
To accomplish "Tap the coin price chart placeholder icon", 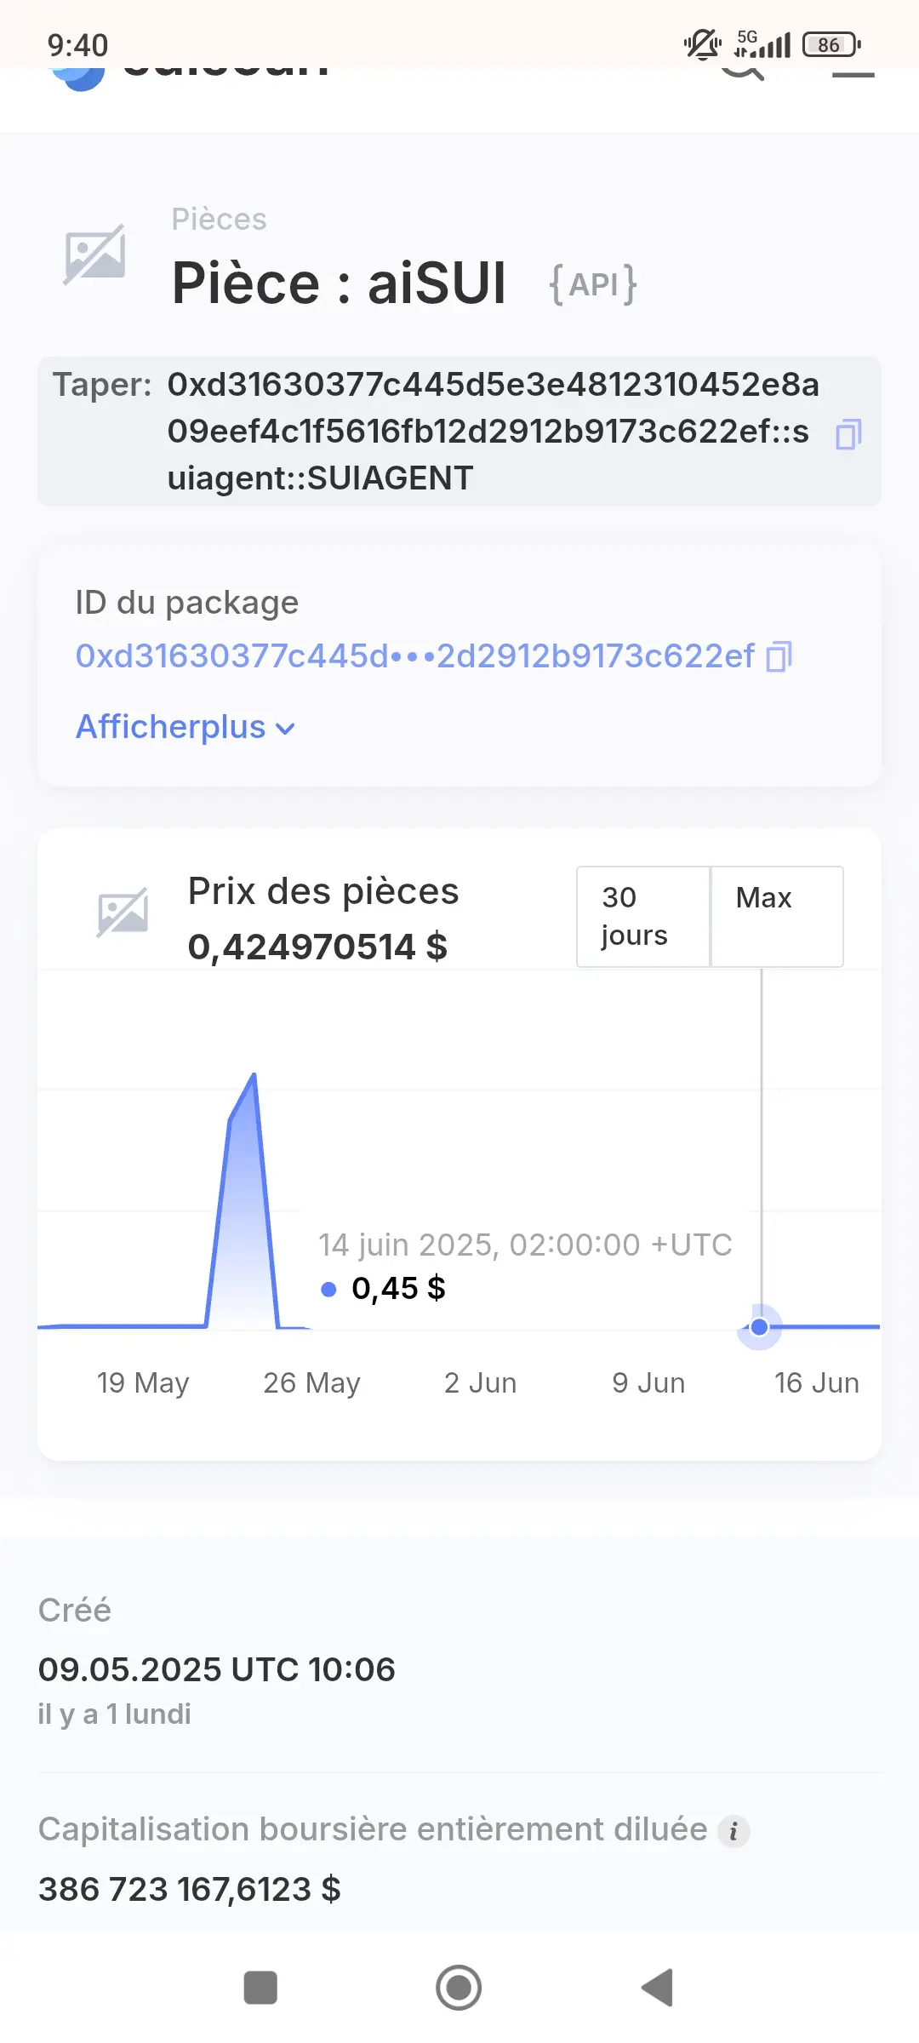I will pos(123,913).
